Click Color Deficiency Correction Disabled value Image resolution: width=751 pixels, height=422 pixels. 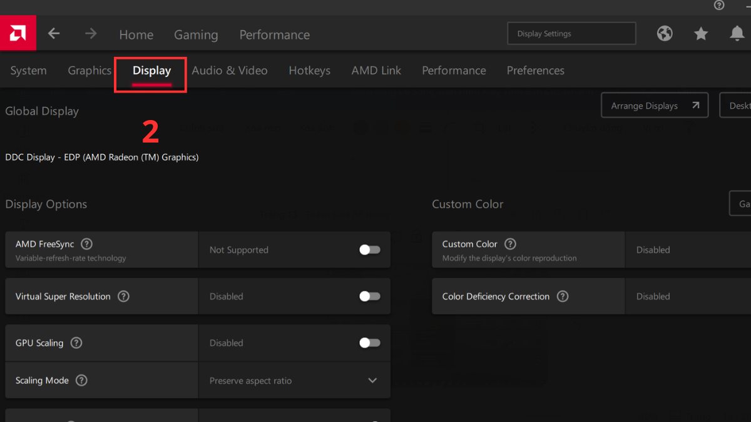click(653, 296)
